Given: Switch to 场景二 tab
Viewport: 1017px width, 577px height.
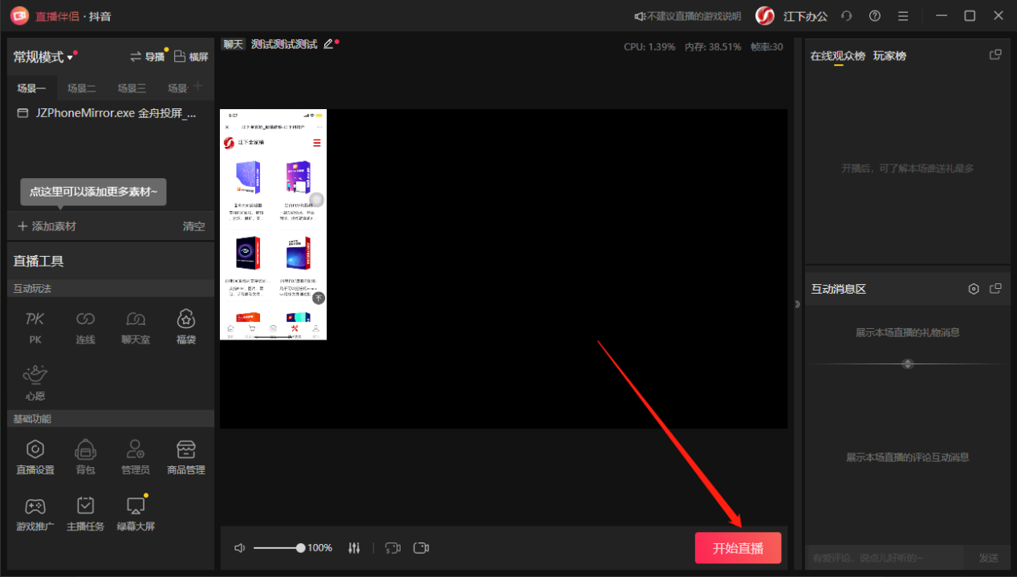Looking at the screenshot, I should [82, 88].
